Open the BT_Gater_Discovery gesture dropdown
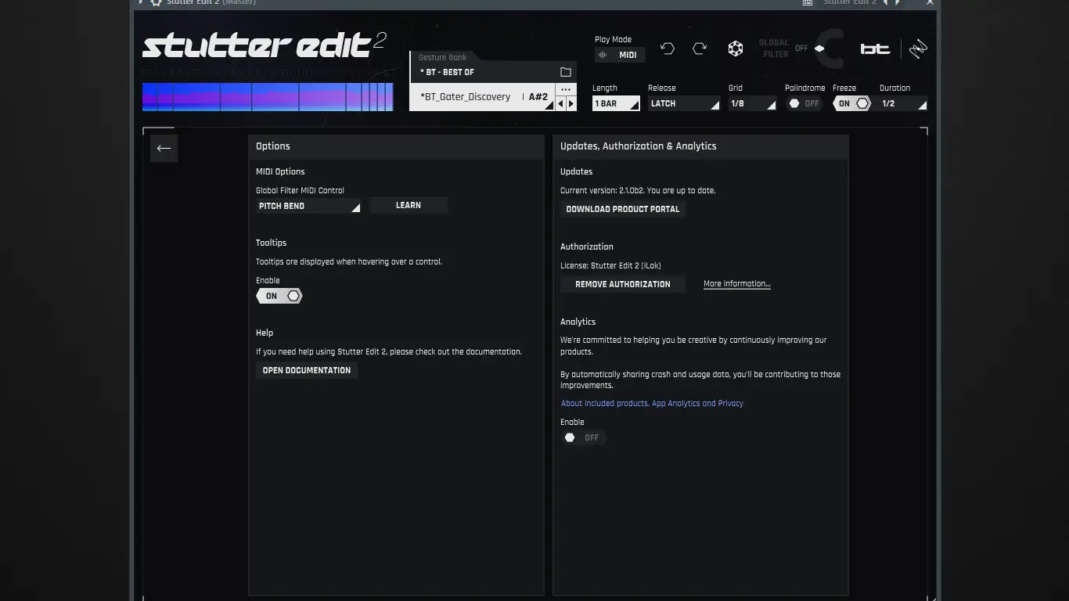Viewport: 1069px width, 601px height. (x=483, y=97)
